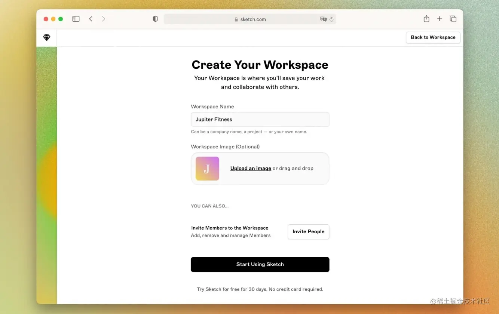
Task: Click 'Add, remove and manage Members' text
Action: (231, 235)
